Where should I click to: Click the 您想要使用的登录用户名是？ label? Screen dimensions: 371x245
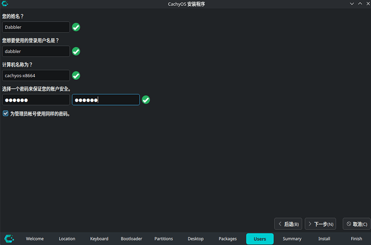[30, 41]
